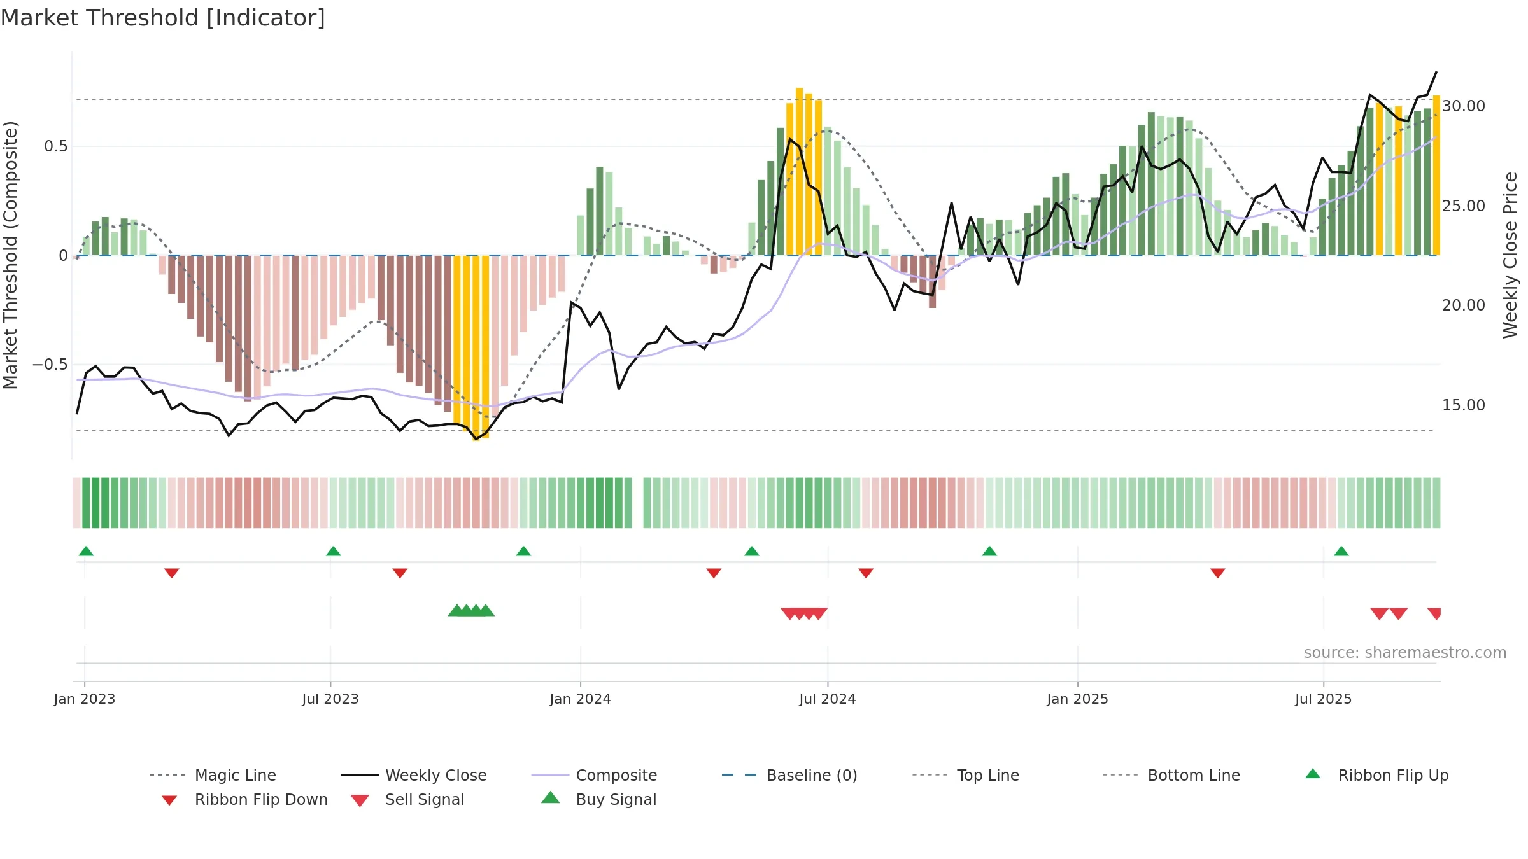Click the Weekly Close Price axis title
The image size is (1528, 859).
point(1510,255)
